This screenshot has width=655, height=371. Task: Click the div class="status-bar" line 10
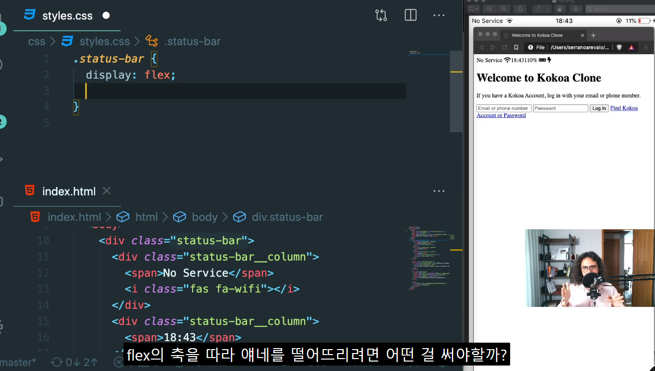click(x=176, y=241)
